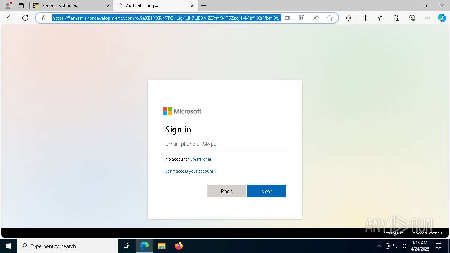Open Task View on taskbar
Viewport: 450px width, 253px height.
pyautogui.click(x=127, y=246)
